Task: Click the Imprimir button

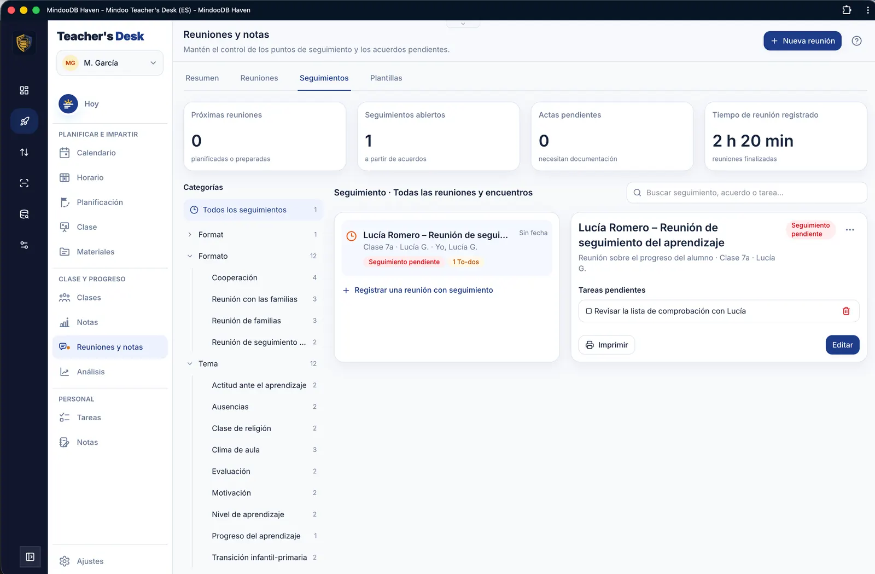Action: coord(606,345)
